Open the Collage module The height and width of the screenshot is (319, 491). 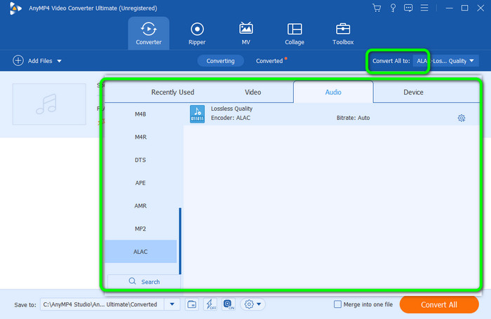click(295, 33)
